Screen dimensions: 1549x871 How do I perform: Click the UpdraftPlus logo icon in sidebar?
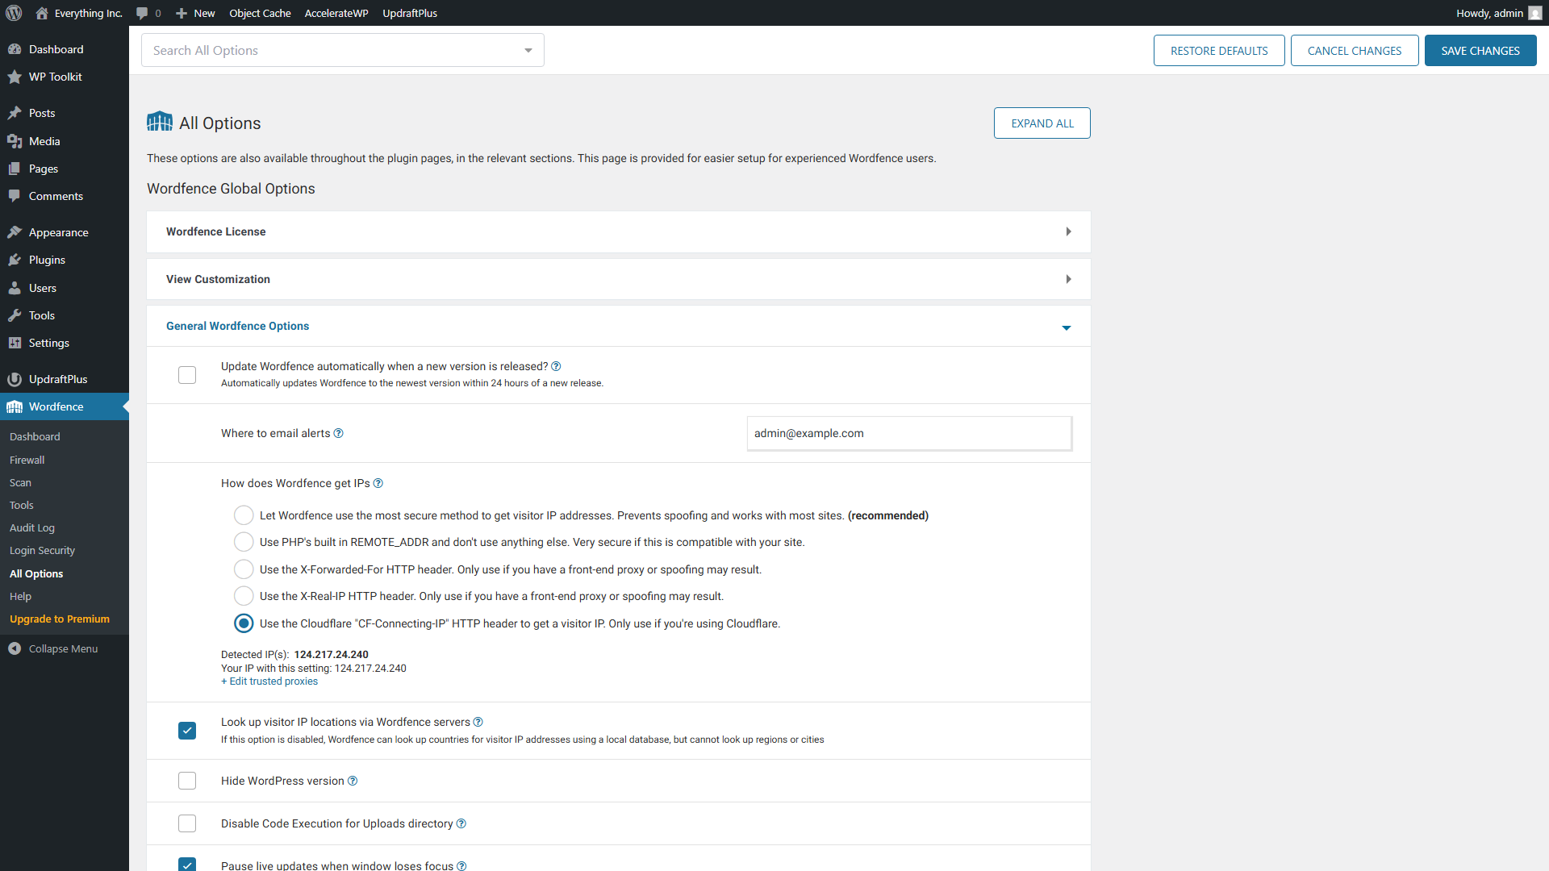pos(15,379)
